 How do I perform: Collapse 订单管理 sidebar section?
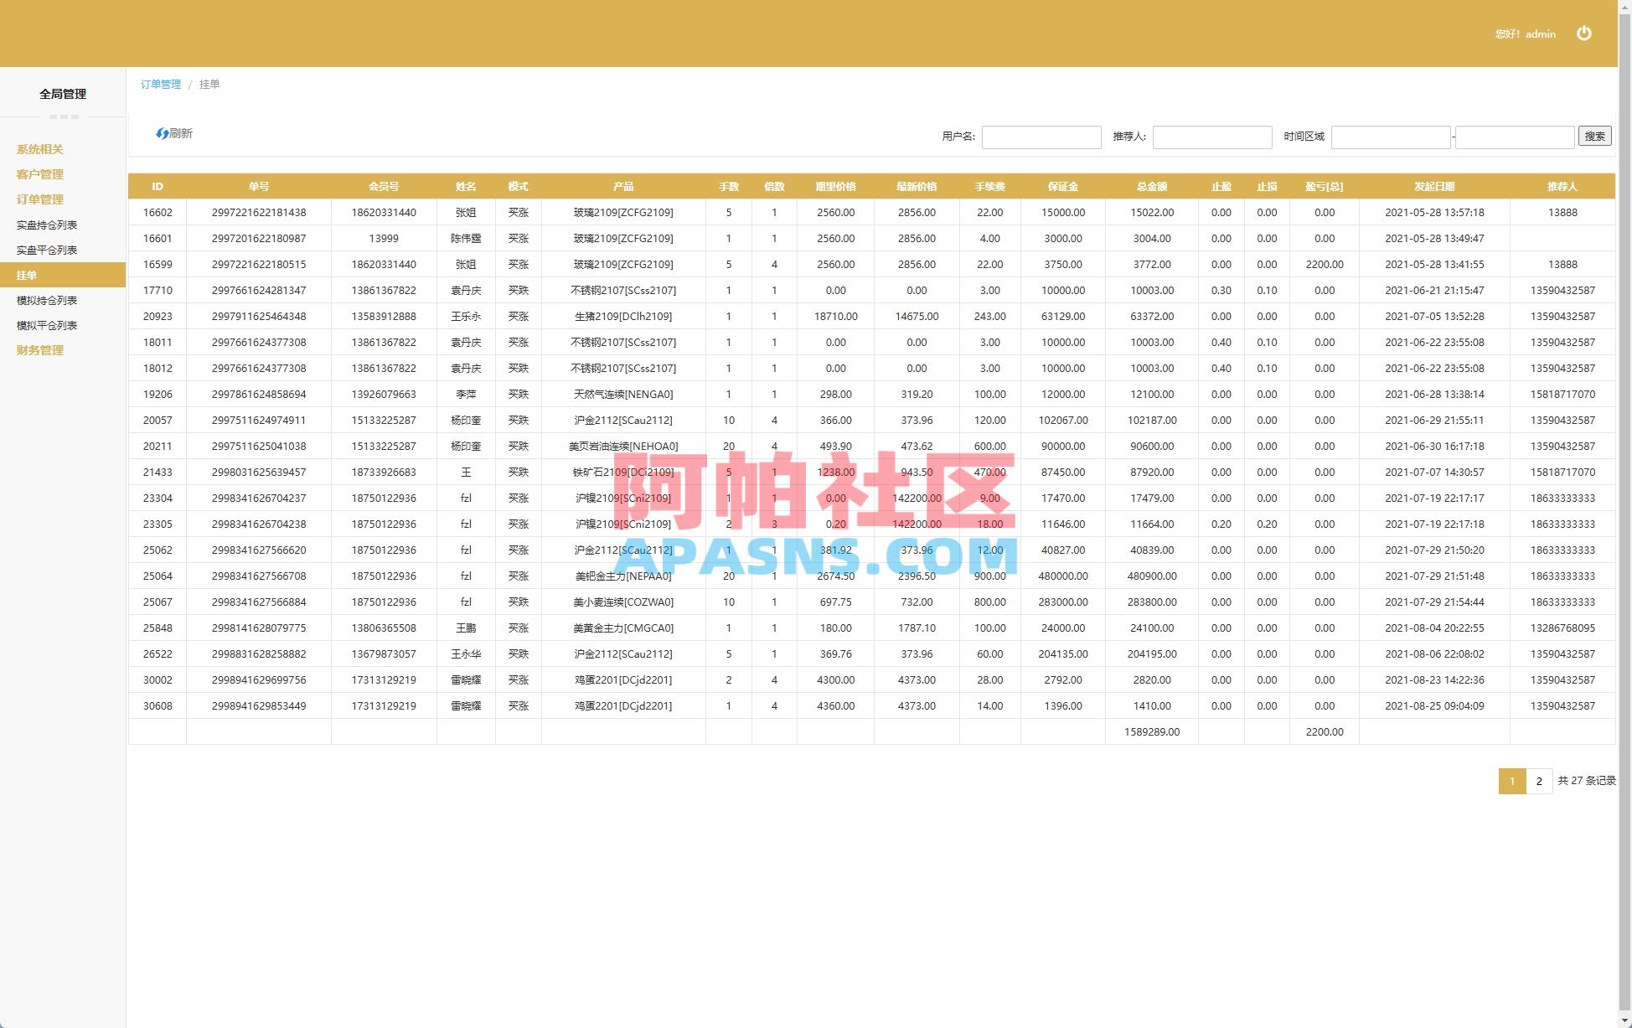(40, 199)
